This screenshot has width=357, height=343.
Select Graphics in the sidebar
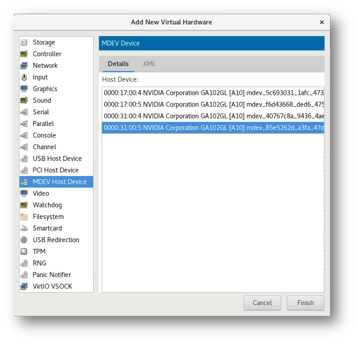click(x=56, y=89)
